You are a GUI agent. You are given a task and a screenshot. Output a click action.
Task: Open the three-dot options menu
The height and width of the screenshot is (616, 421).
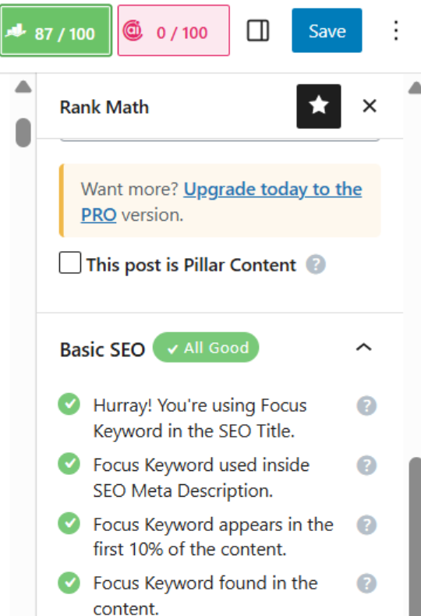click(396, 30)
